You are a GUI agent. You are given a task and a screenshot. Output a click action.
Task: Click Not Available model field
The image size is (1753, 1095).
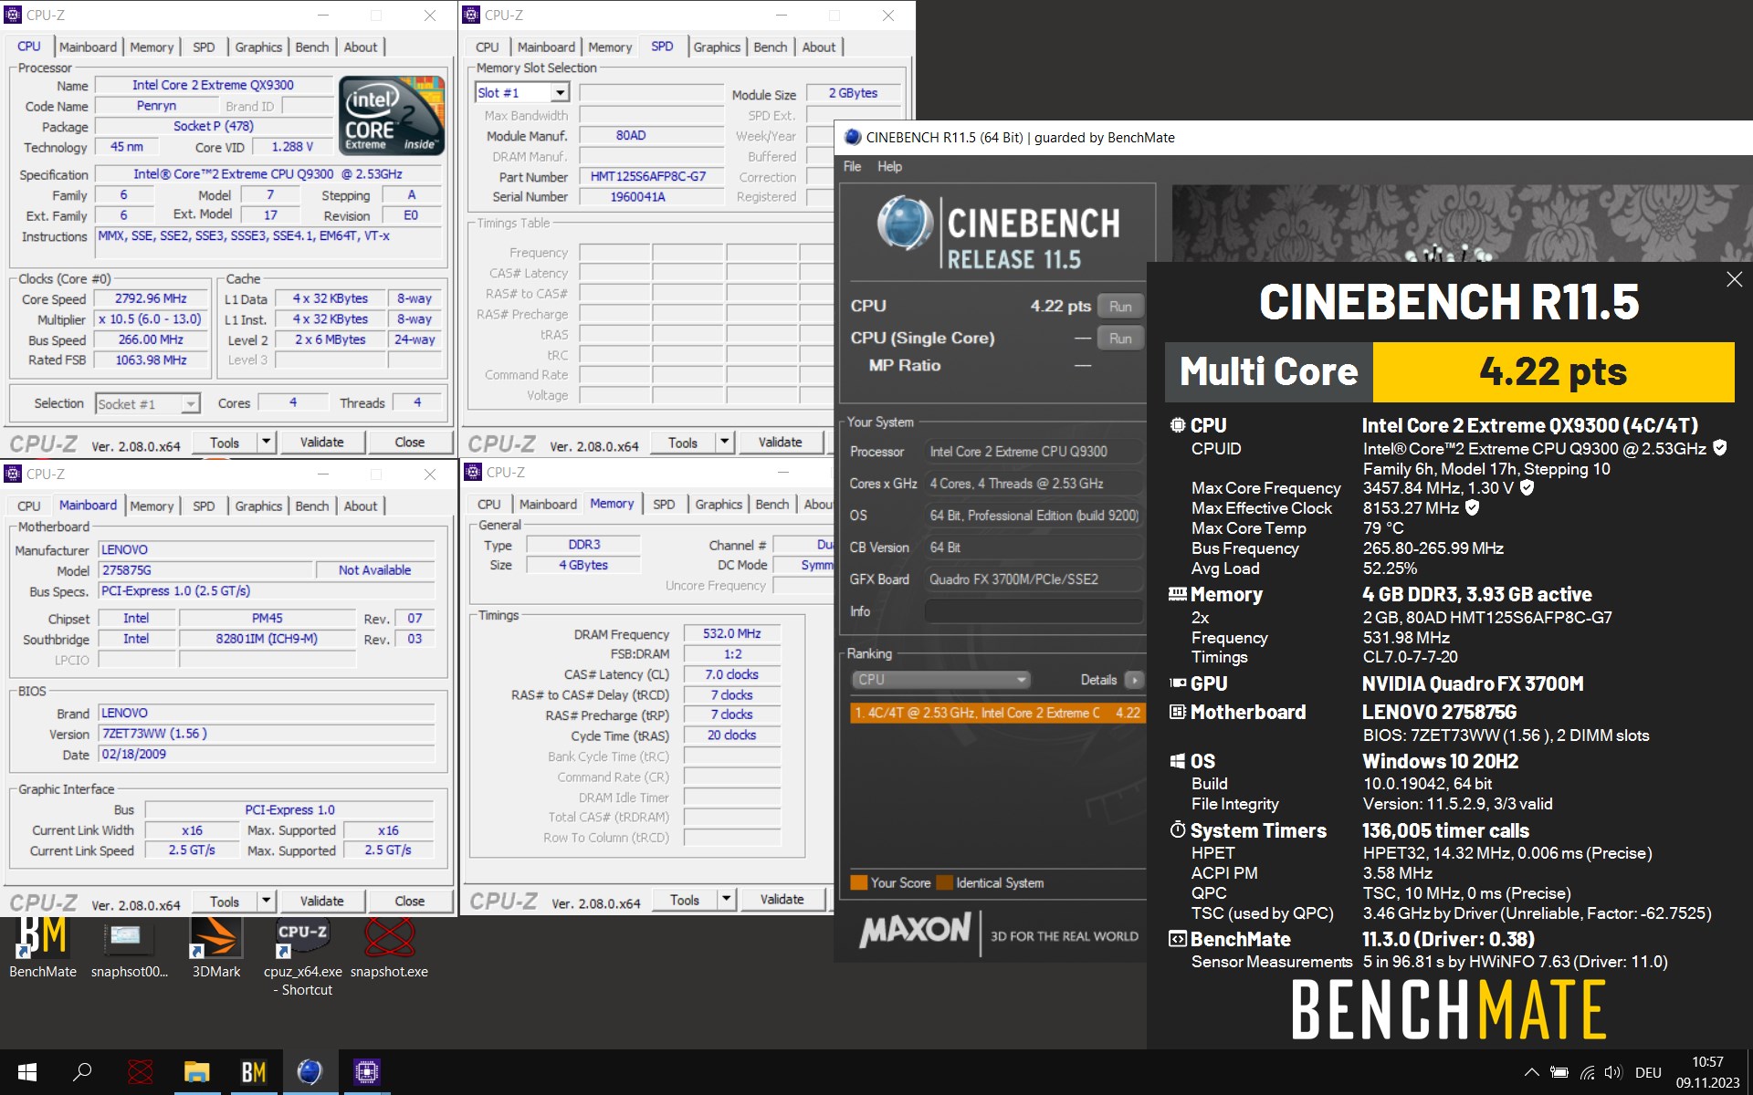point(374,569)
